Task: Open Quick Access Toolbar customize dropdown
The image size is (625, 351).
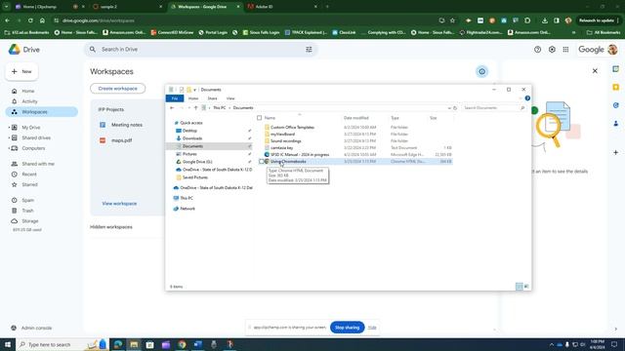Action: (194, 90)
